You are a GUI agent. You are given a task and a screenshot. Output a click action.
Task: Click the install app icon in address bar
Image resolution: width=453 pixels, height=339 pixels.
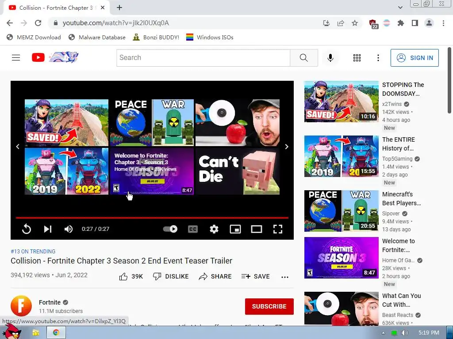click(x=326, y=23)
